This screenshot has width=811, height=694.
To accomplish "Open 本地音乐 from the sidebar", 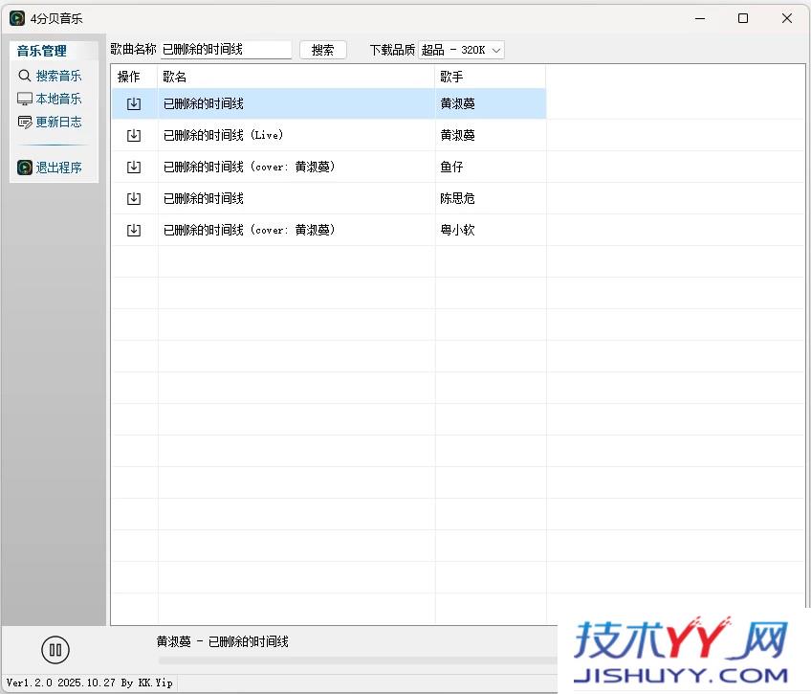I will tap(58, 99).
